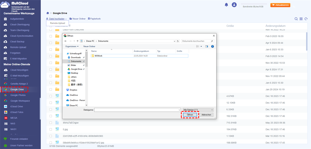Viewport: 311px width, 149px height.
Task: Open the Alle Dateien file type dropdown
Action: [198, 110]
